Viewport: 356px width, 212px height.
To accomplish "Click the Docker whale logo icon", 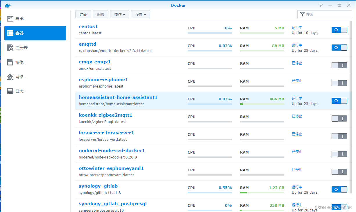I will [x=8, y=5].
